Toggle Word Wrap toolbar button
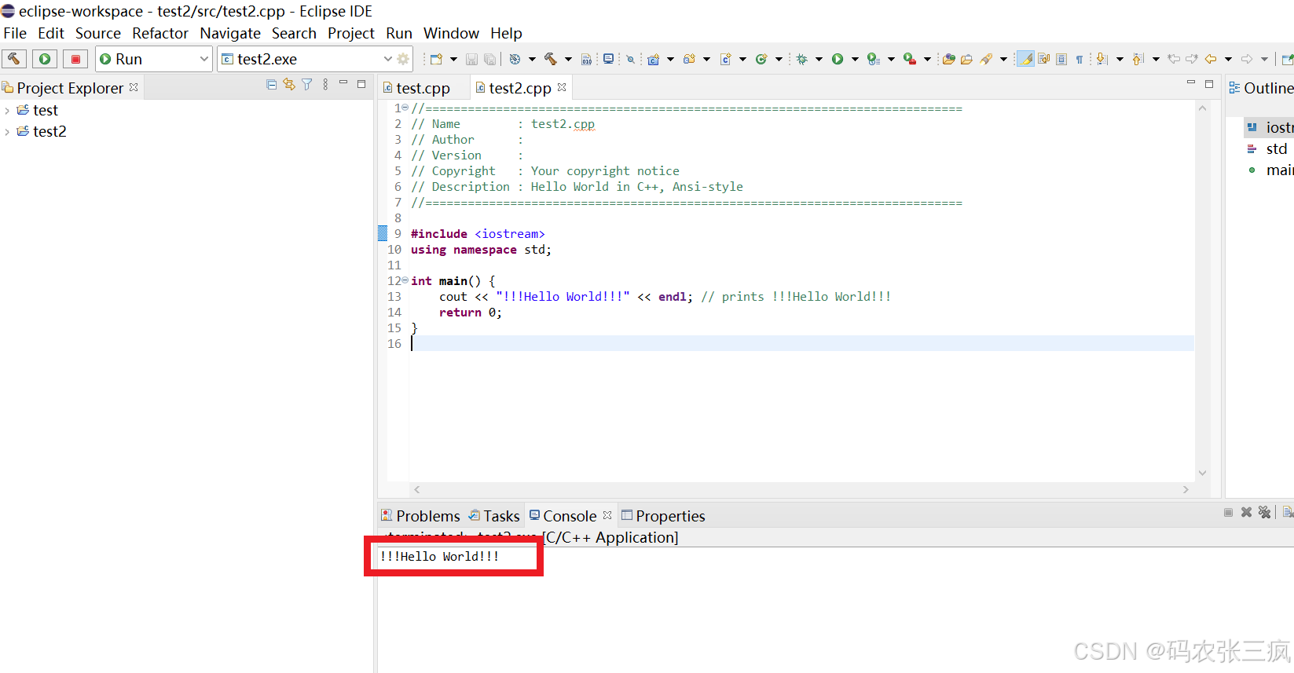Screen dimensions: 1294x673 [1043, 59]
